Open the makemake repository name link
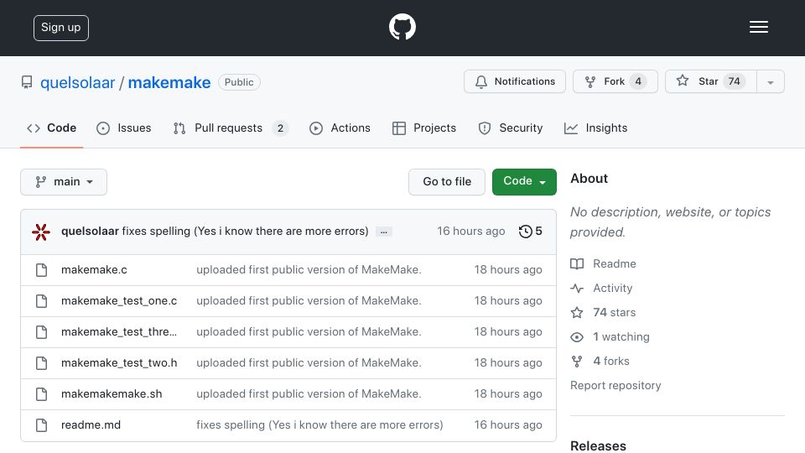The height and width of the screenshot is (453, 805). tap(169, 83)
